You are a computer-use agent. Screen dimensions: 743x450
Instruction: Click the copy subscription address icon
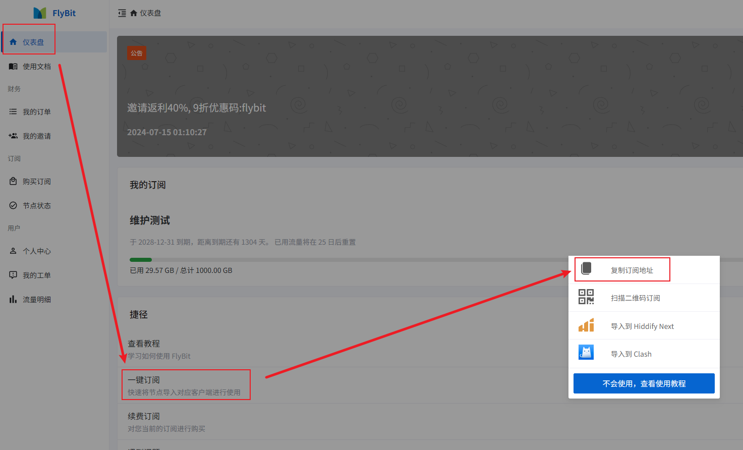586,269
